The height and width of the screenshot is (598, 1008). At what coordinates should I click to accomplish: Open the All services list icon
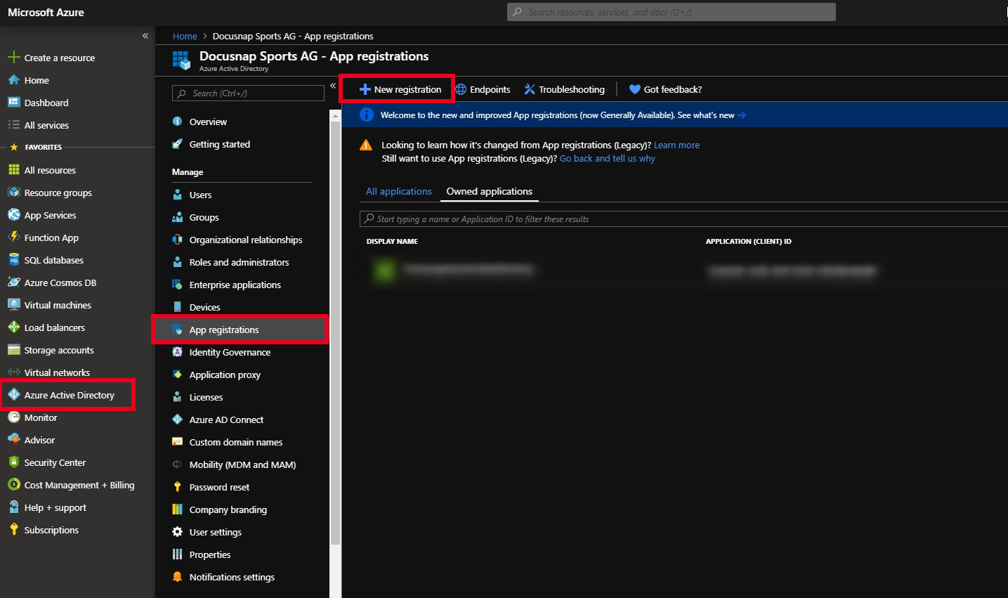coord(13,125)
